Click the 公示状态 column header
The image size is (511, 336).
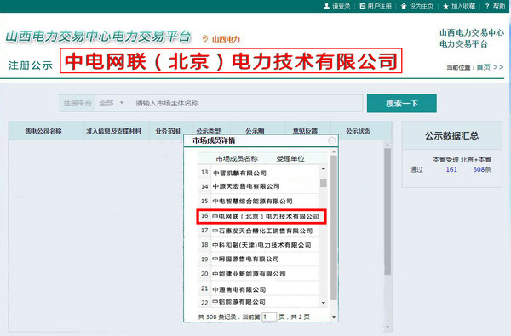tap(358, 131)
